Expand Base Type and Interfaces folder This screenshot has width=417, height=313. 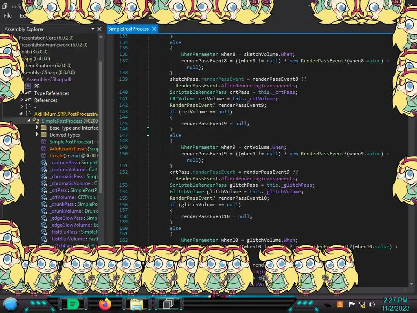coord(37,128)
